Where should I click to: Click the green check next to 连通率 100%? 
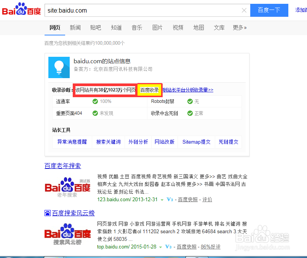coord(95,101)
